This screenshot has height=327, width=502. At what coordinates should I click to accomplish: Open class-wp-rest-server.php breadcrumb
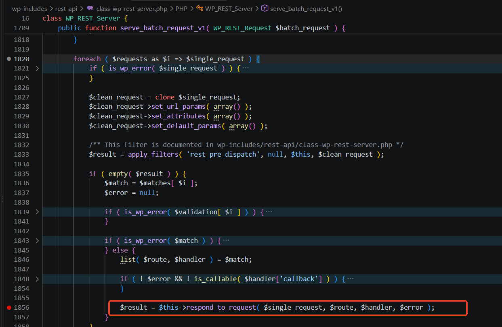click(x=132, y=8)
